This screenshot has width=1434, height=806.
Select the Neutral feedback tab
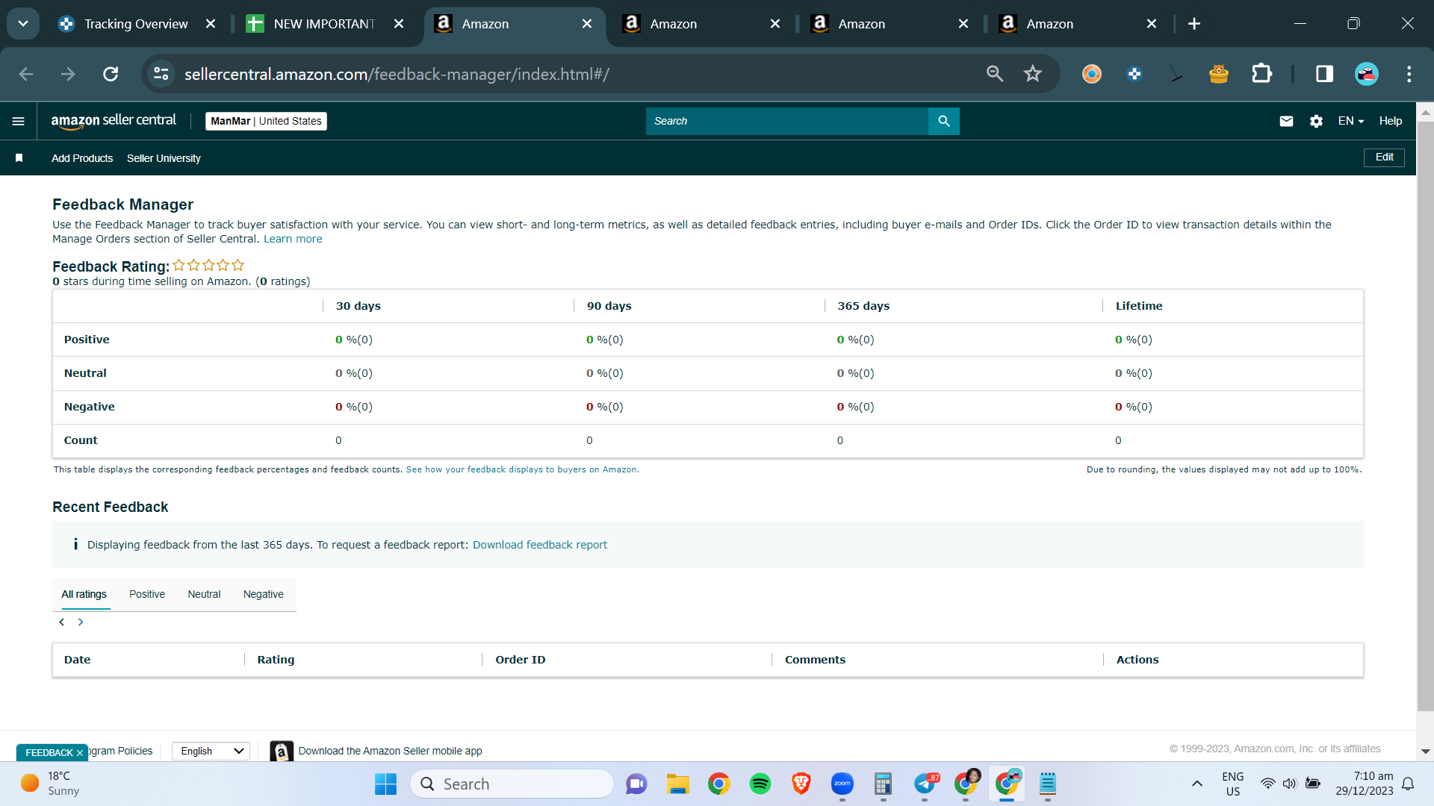[204, 594]
